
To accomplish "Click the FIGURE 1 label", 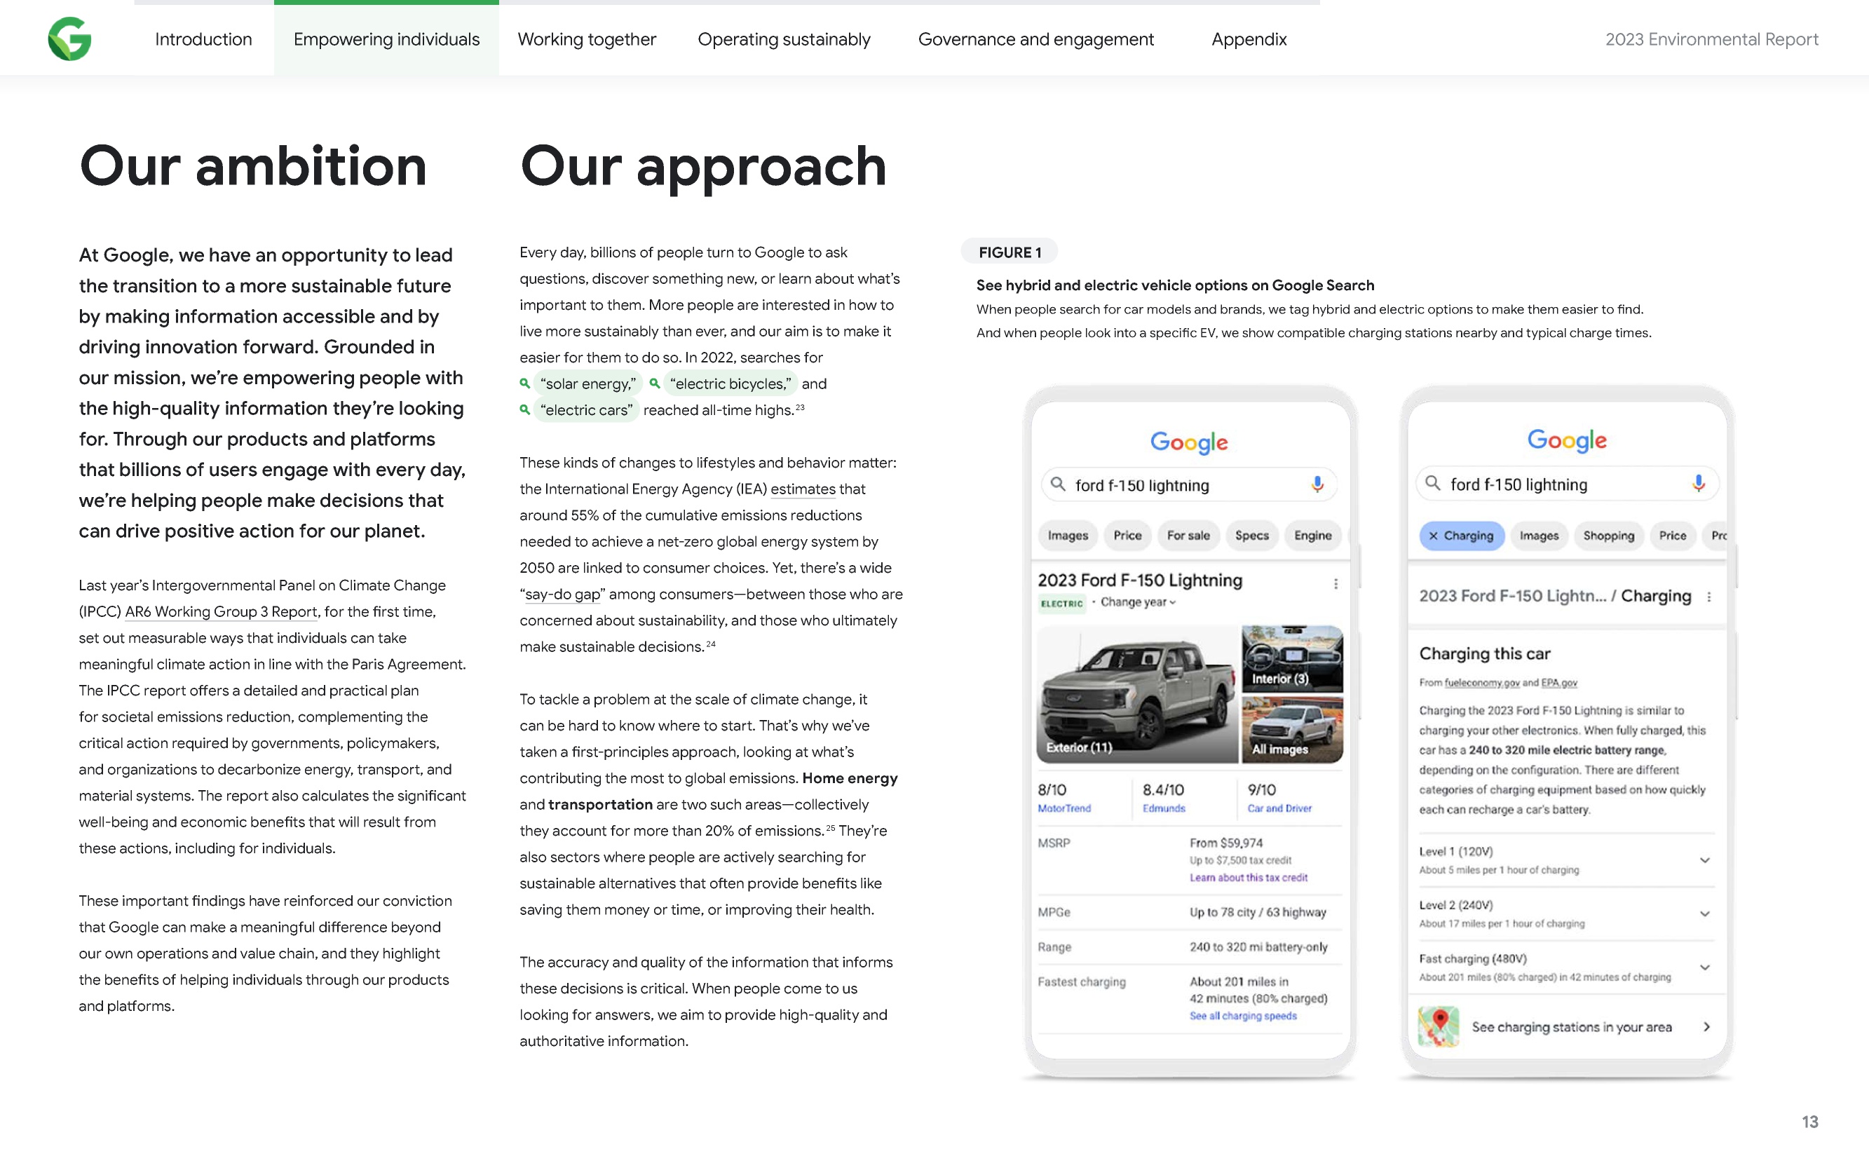I will coord(1010,252).
